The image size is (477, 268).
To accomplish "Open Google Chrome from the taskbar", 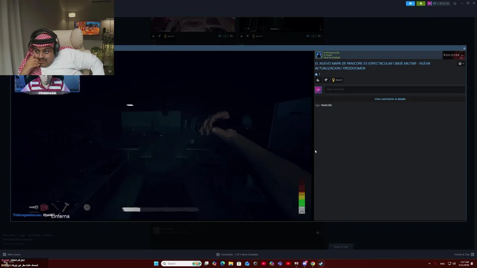I will pyautogui.click(x=313, y=264).
